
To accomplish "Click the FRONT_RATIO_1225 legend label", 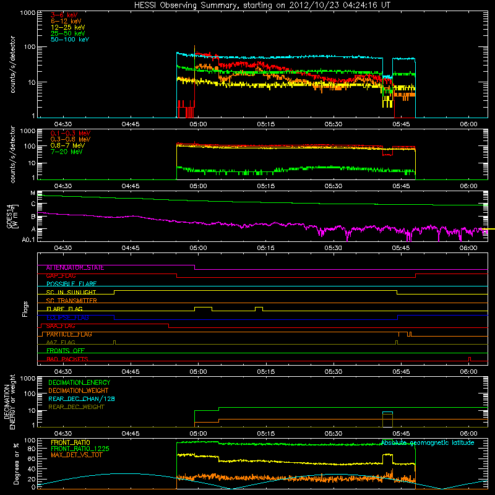I will click(x=80, y=449).
